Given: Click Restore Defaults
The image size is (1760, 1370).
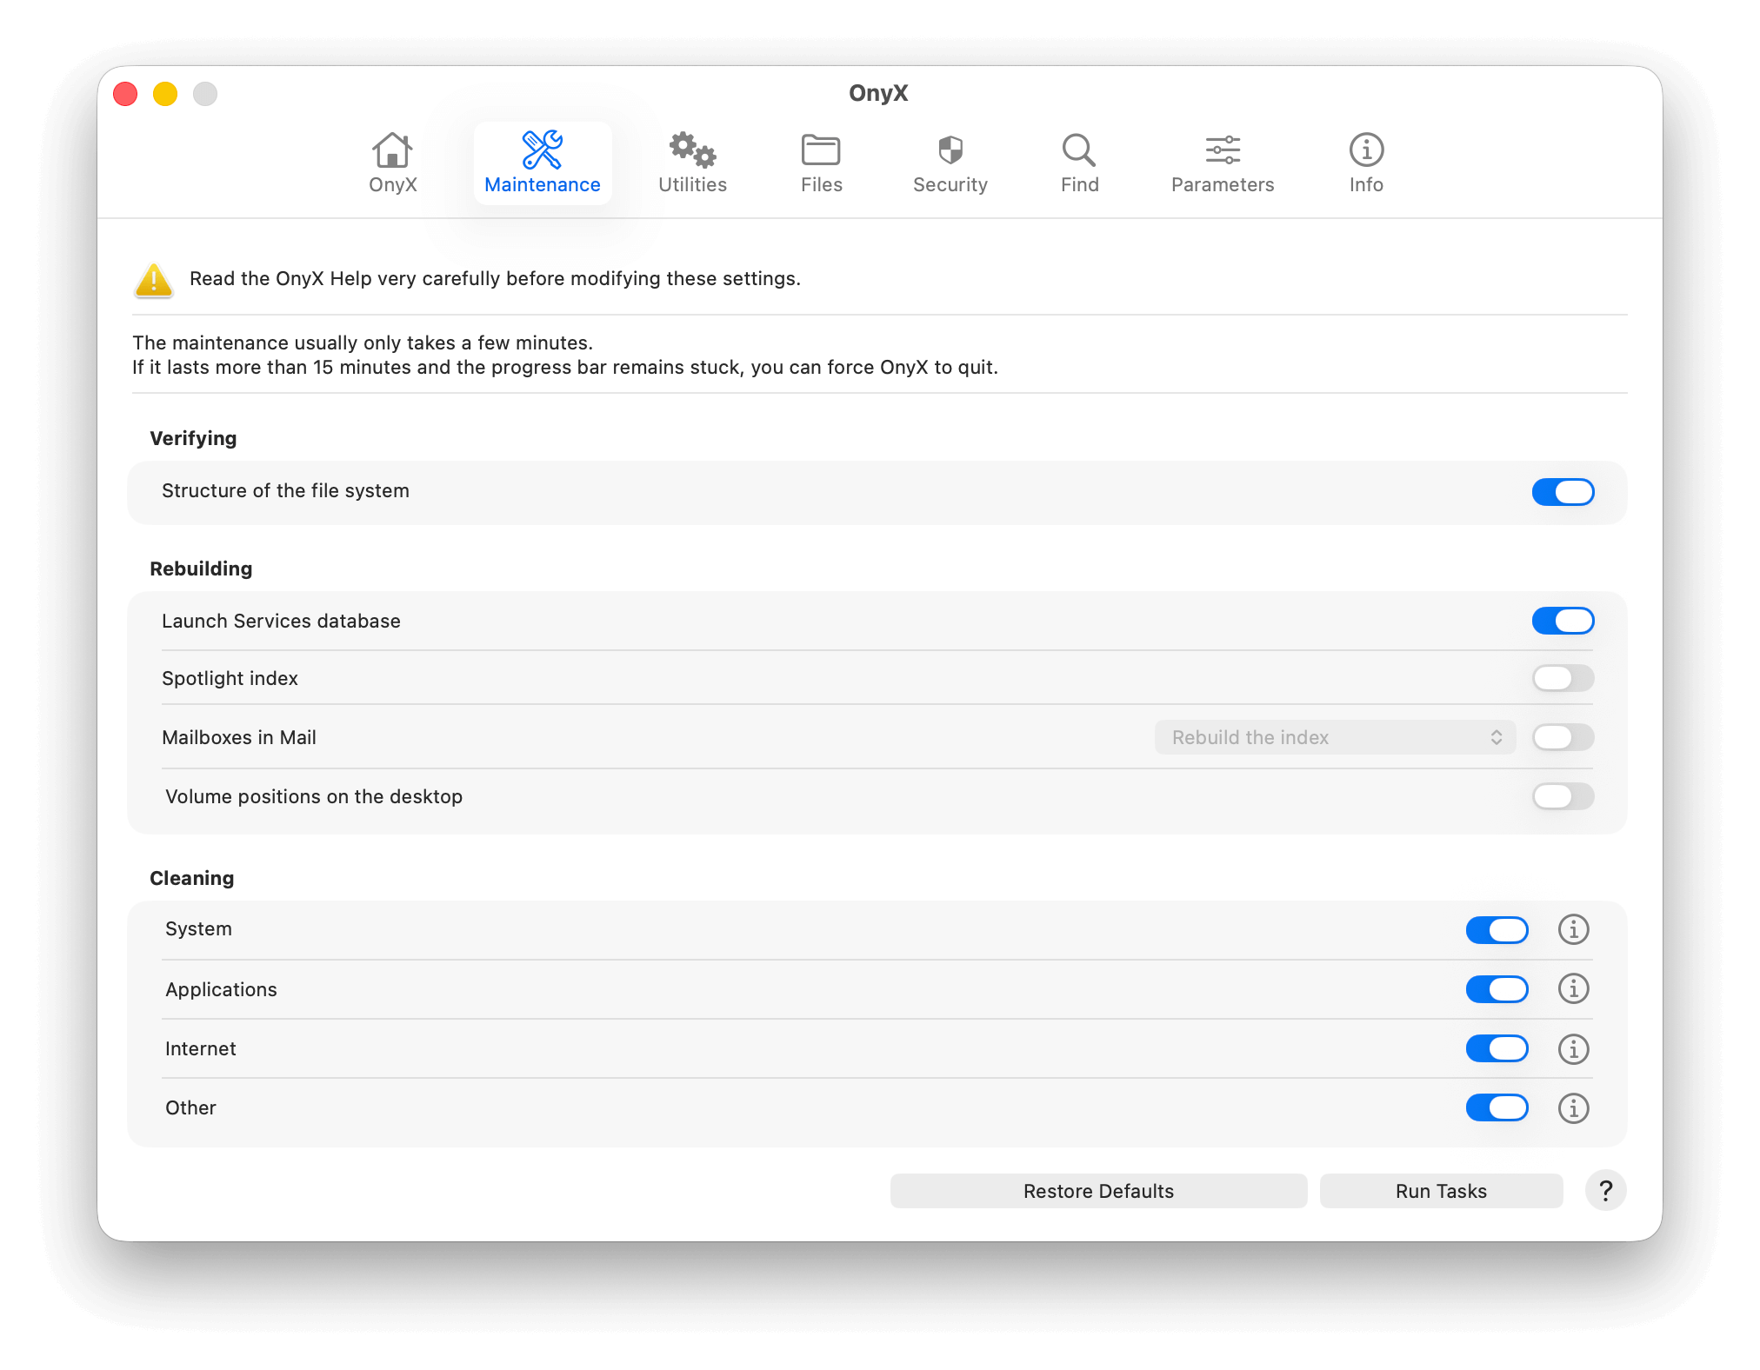Looking at the screenshot, I should point(1098,1191).
